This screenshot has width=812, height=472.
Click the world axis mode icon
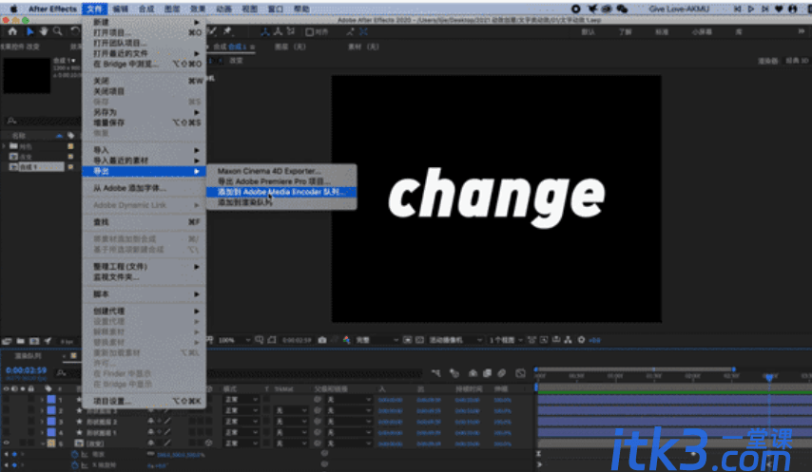click(278, 32)
